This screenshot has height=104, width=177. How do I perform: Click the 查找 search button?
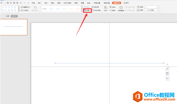point(126,3)
